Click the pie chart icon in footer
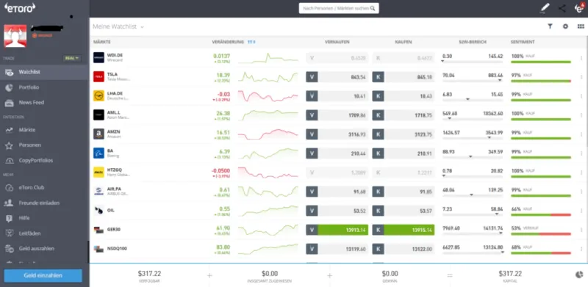The height and width of the screenshot is (287, 588). [x=579, y=275]
